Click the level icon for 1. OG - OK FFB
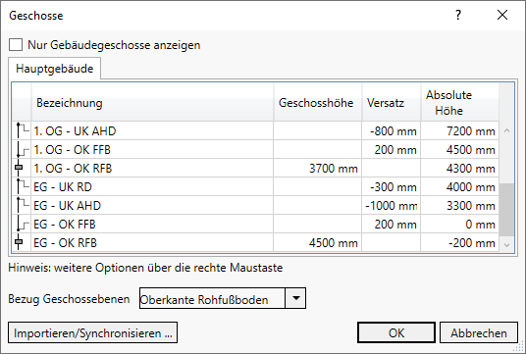Viewport: 526px width, 354px height. tap(22, 149)
